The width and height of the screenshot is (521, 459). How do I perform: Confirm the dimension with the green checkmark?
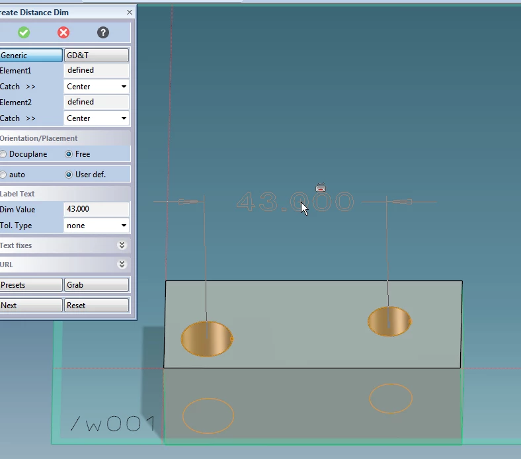click(x=24, y=32)
